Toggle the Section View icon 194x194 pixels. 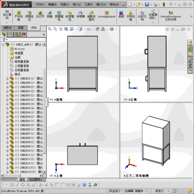click(x=66, y=29)
